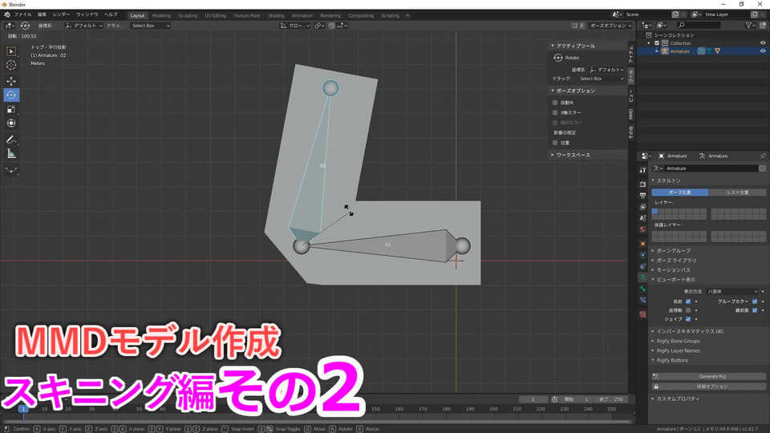Image resolution: width=770 pixels, height=433 pixels.
Task: Open the ウィンドウ menu
Action: (x=87, y=14)
